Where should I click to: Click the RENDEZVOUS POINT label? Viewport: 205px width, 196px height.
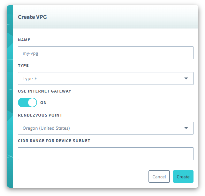pyautogui.click(x=40, y=115)
